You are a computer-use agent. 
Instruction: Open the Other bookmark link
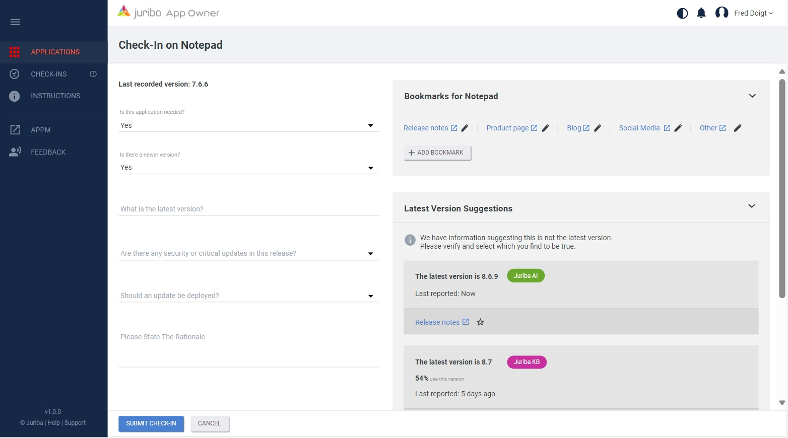coord(712,128)
